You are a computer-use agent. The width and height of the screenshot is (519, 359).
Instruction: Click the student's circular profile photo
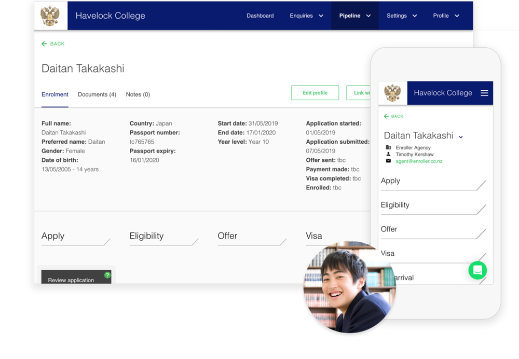(x=349, y=287)
